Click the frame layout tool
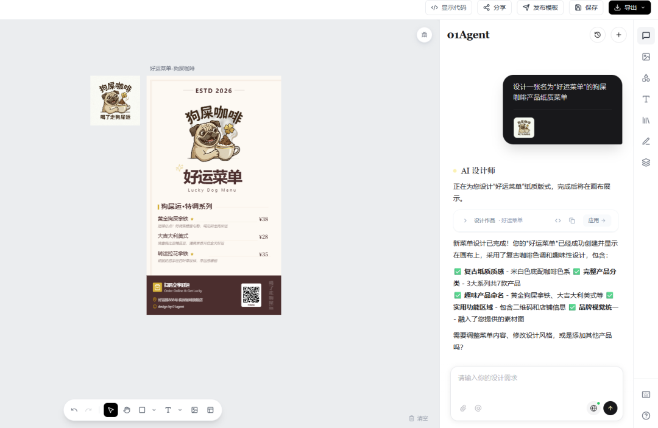 point(210,410)
